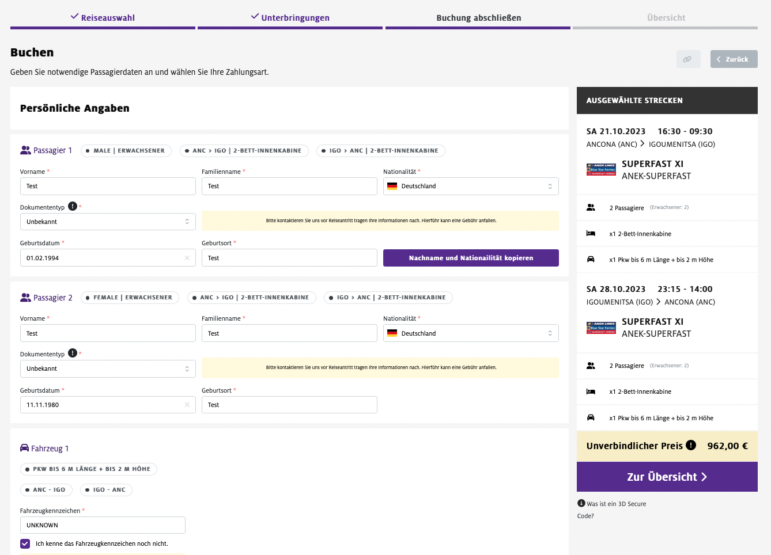Click the Zurück button
Image resolution: width=771 pixels, height=555 pixels.
click(x=734, y=59)
